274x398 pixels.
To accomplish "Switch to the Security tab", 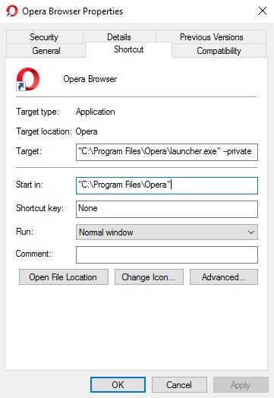I will click(x=44, y=37).
